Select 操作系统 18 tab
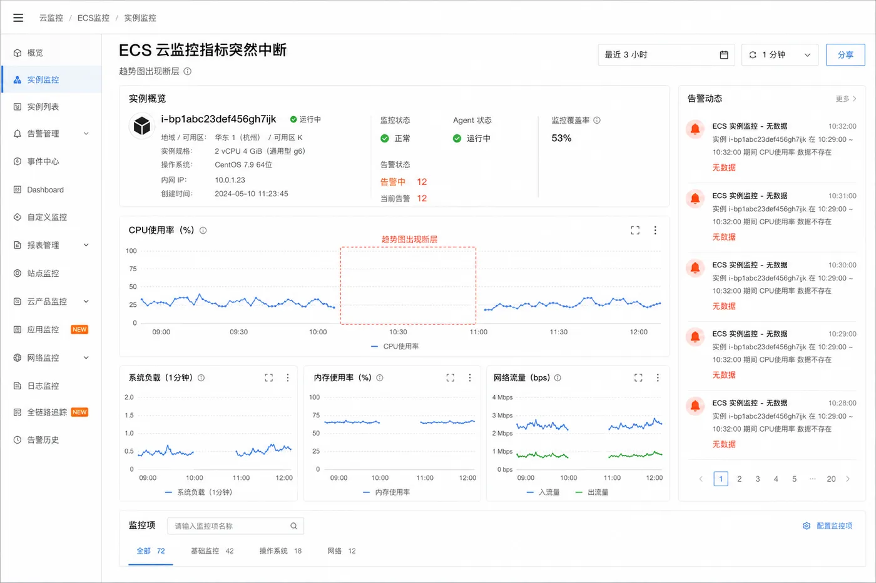 (x=280, y=551)
